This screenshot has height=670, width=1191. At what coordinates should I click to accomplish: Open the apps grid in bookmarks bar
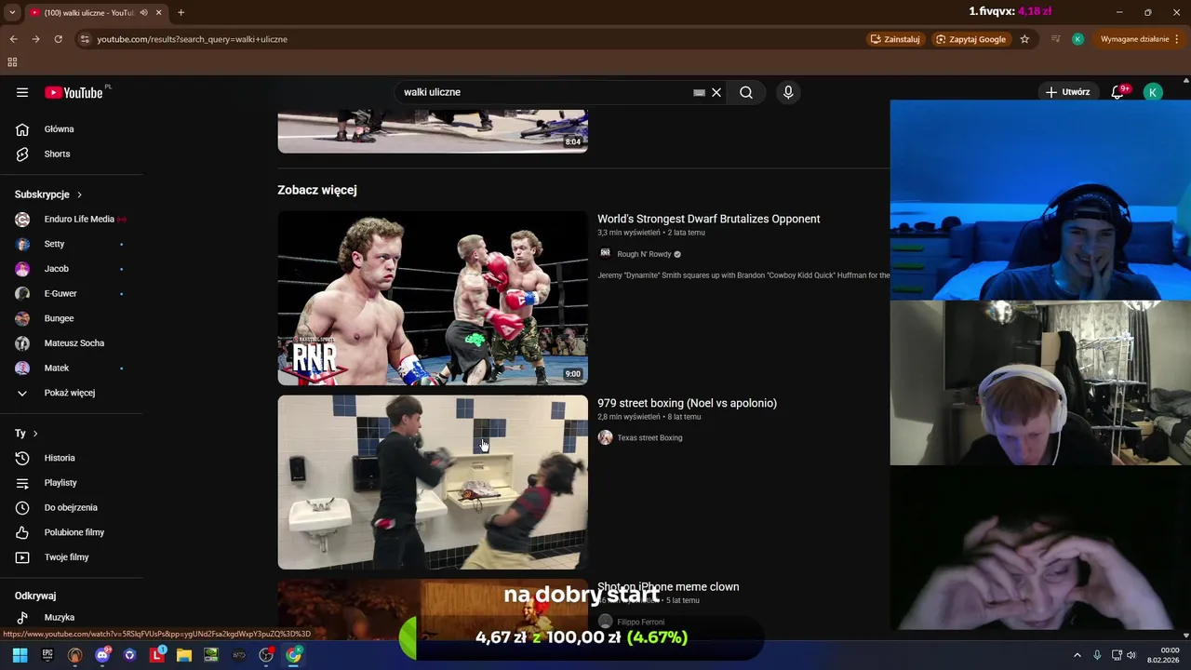coord(12,62)
